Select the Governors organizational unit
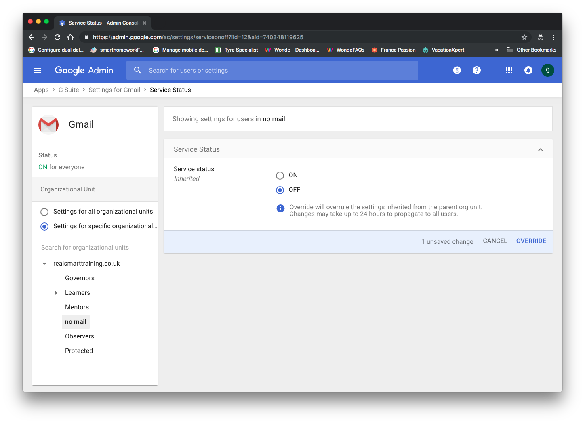This screenshot has height=424, width=585. [80, 278]
